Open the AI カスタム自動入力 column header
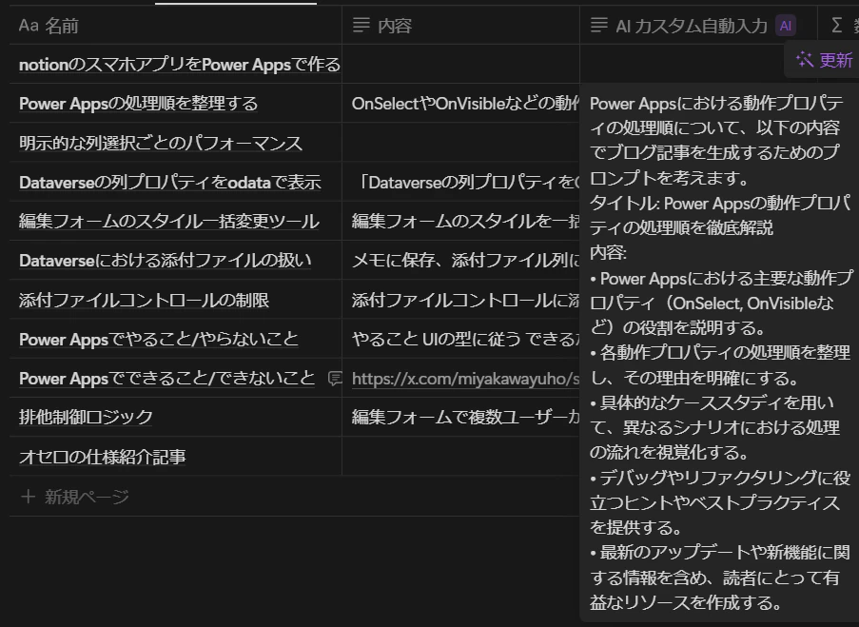The height and width of the screenshot is (627, 859). (698, 25)
